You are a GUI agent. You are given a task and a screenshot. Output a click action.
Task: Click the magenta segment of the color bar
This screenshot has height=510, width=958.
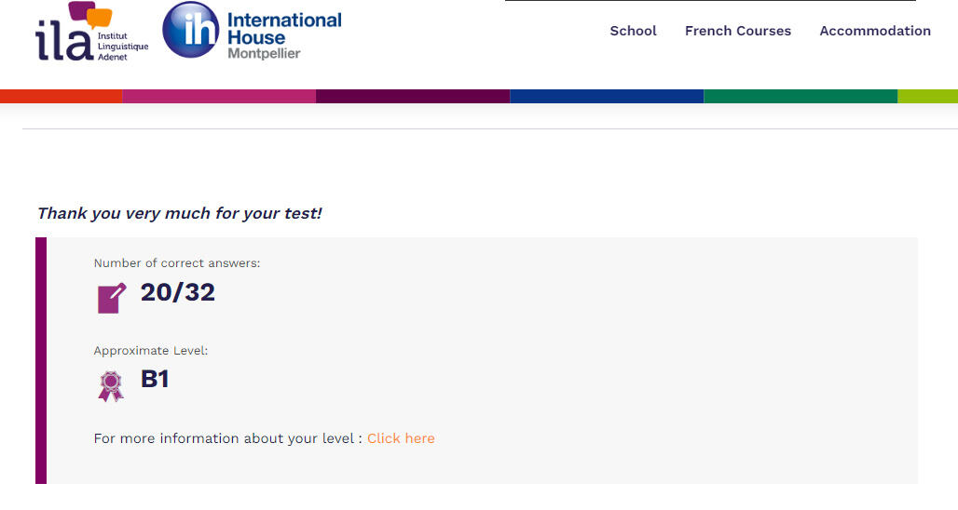pyautogui.click(x=219, y=96)
